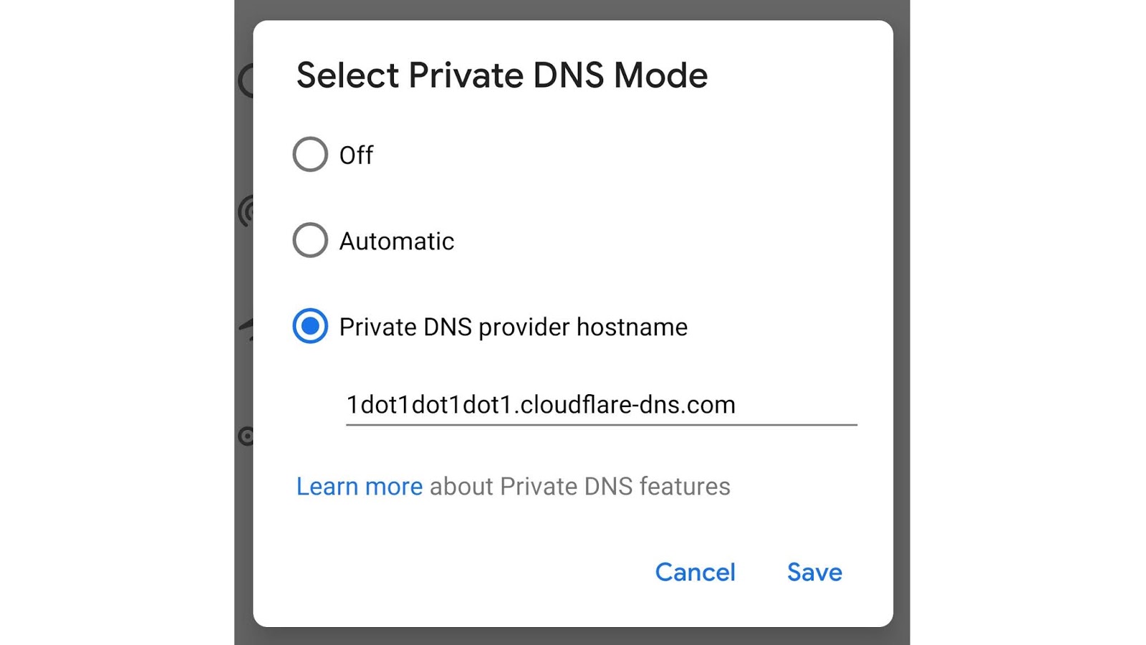Viewport: 1146px width, 645px height.
Task: Click the "Select Private DNS Mode" dialog title
Action: coord(501,75)
